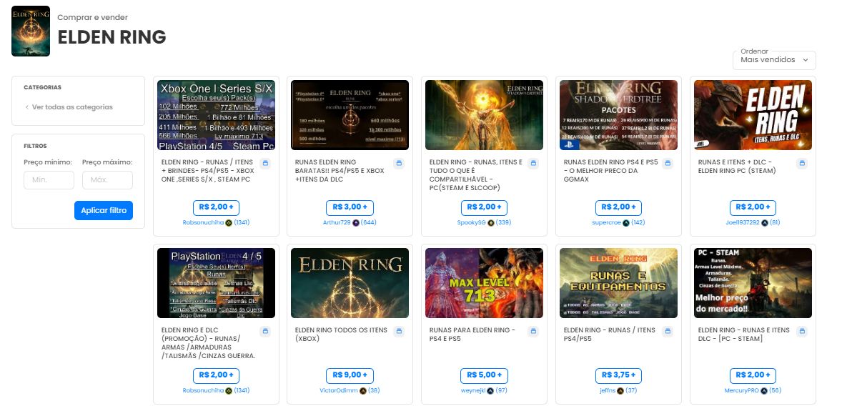
Task: Click seller badge icon next to Arthur729
Action: 355,222
